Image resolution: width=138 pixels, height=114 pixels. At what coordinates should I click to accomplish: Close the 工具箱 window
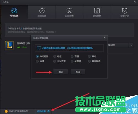pyautogui.click(x=134, y=2)
